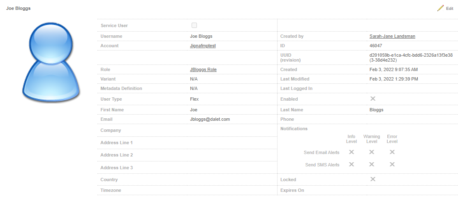Click the Edit text button
Image resolution: width=458 pixels, height=198 pixels.
point(449,9)
